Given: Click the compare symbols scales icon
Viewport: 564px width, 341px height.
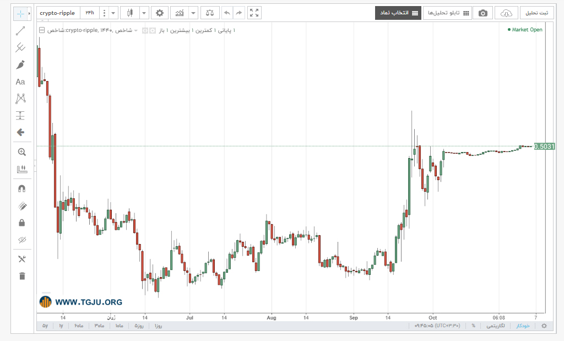Looking at the screenshot, I should 210,13.
